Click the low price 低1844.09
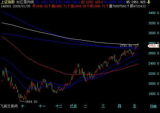Viewport: 160px width, 113px height. tap(78, 6)
